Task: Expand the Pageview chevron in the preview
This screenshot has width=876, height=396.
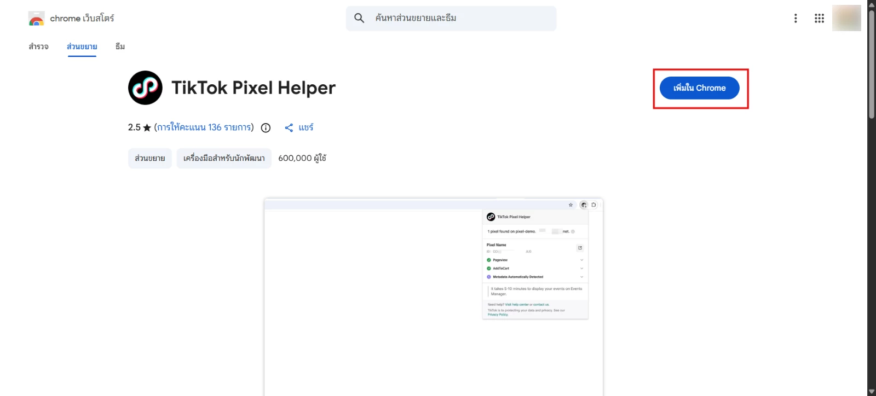Action: tap(581, 260)
